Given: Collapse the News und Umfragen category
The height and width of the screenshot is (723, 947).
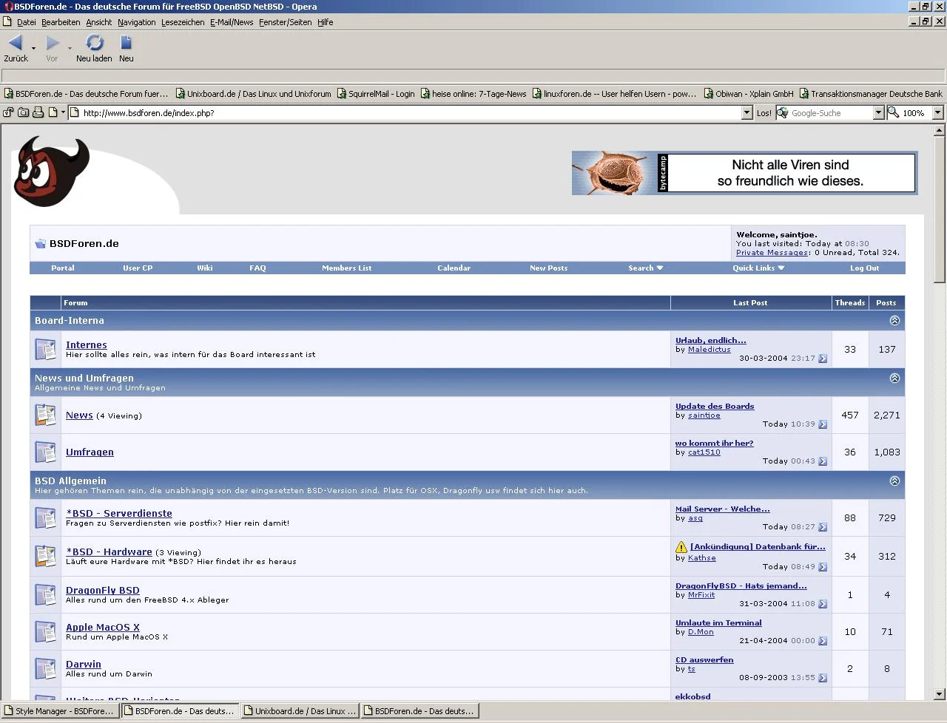Looking at the screenshot, I should pos(894,378).
